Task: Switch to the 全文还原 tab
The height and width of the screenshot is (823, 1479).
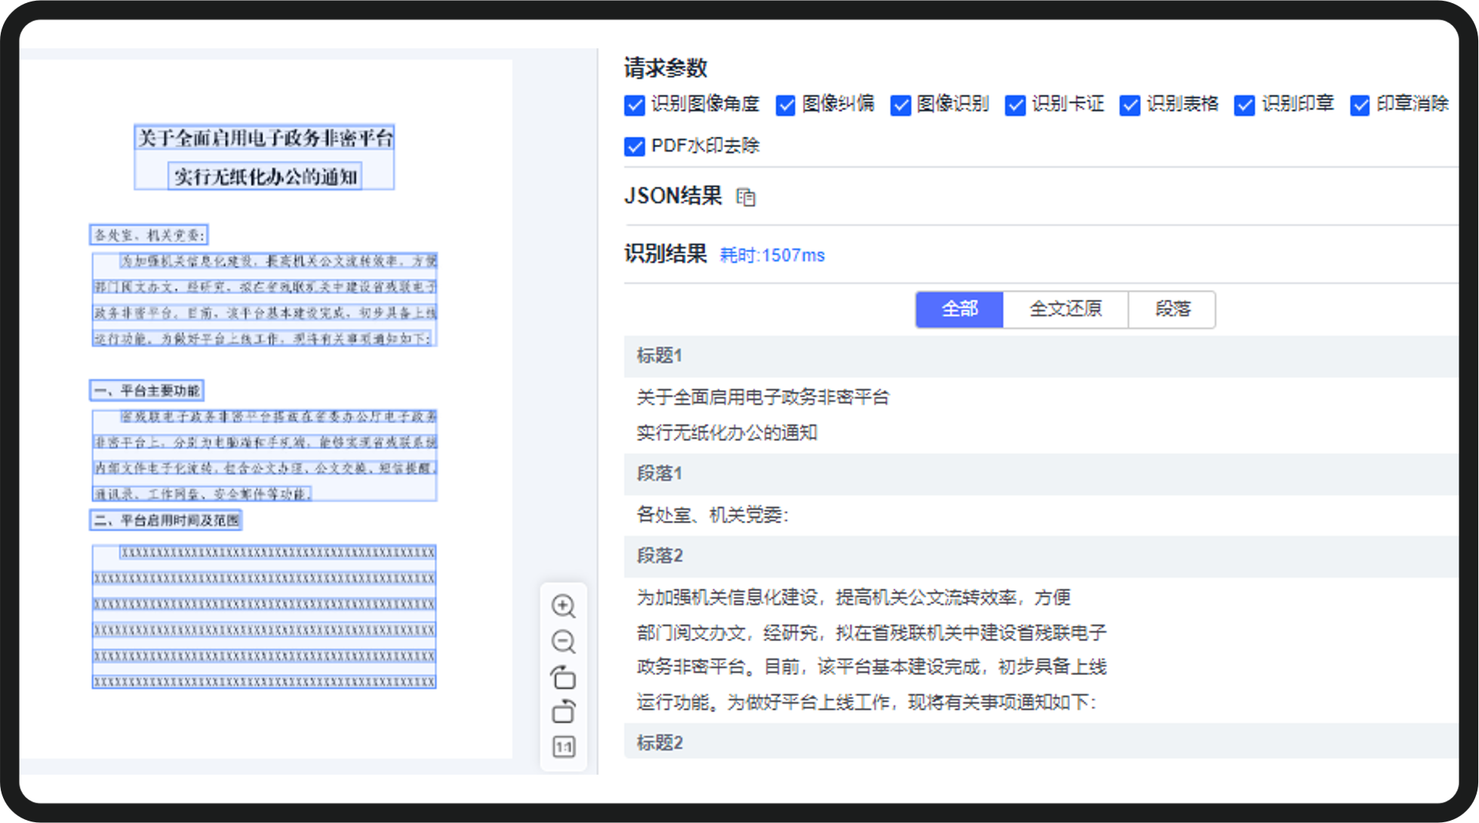Action: (1065, 310)
